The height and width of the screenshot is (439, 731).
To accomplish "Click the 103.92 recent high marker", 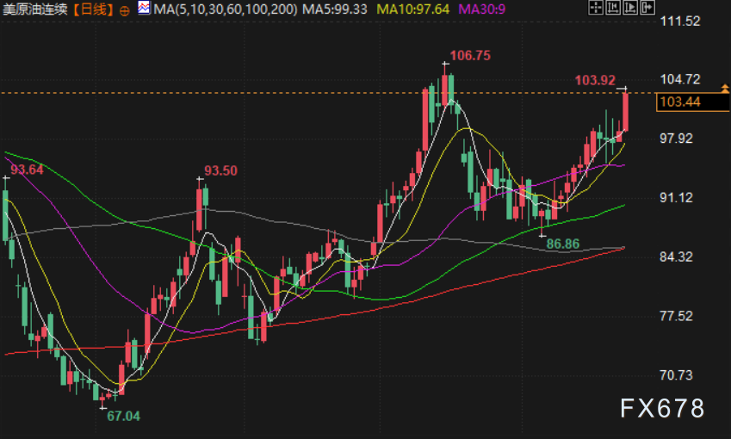I will (595, 80).
